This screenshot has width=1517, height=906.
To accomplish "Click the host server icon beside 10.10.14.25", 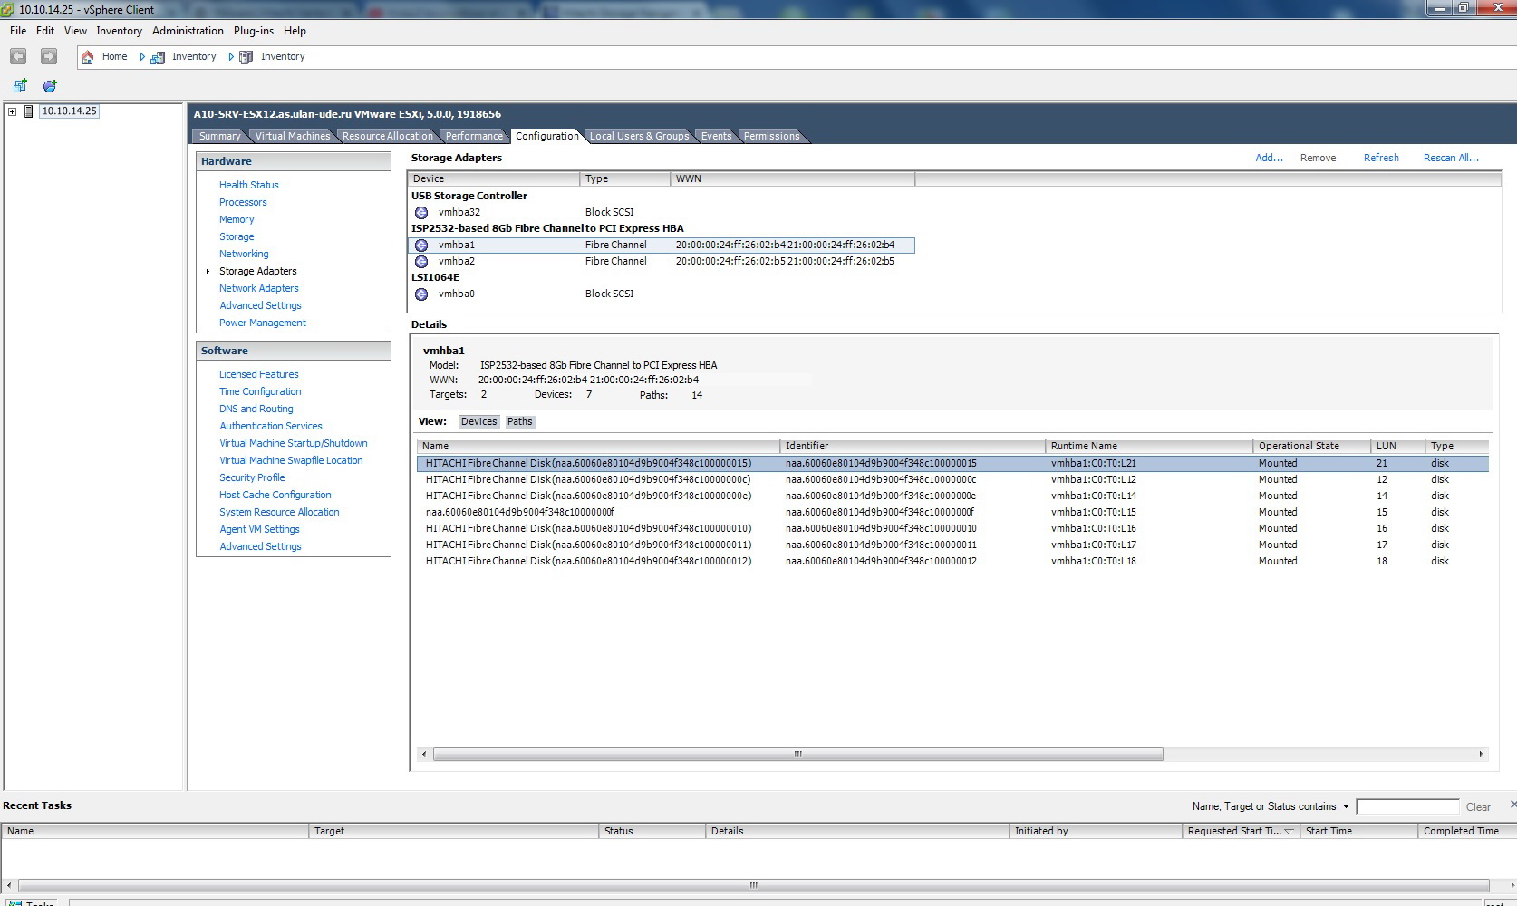I will pos(29,111).
